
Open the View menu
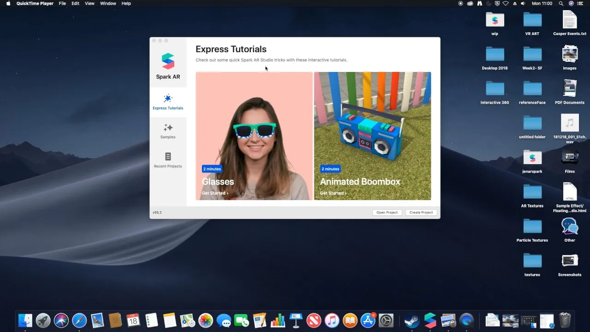click(x=89, y=3)
